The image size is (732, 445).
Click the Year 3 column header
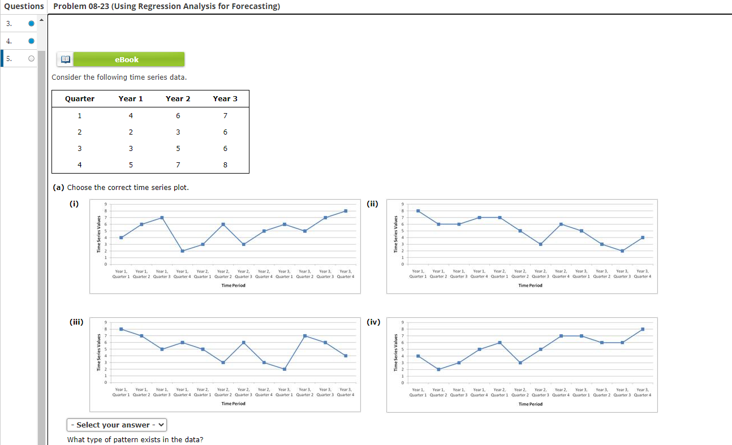point(225,98)
